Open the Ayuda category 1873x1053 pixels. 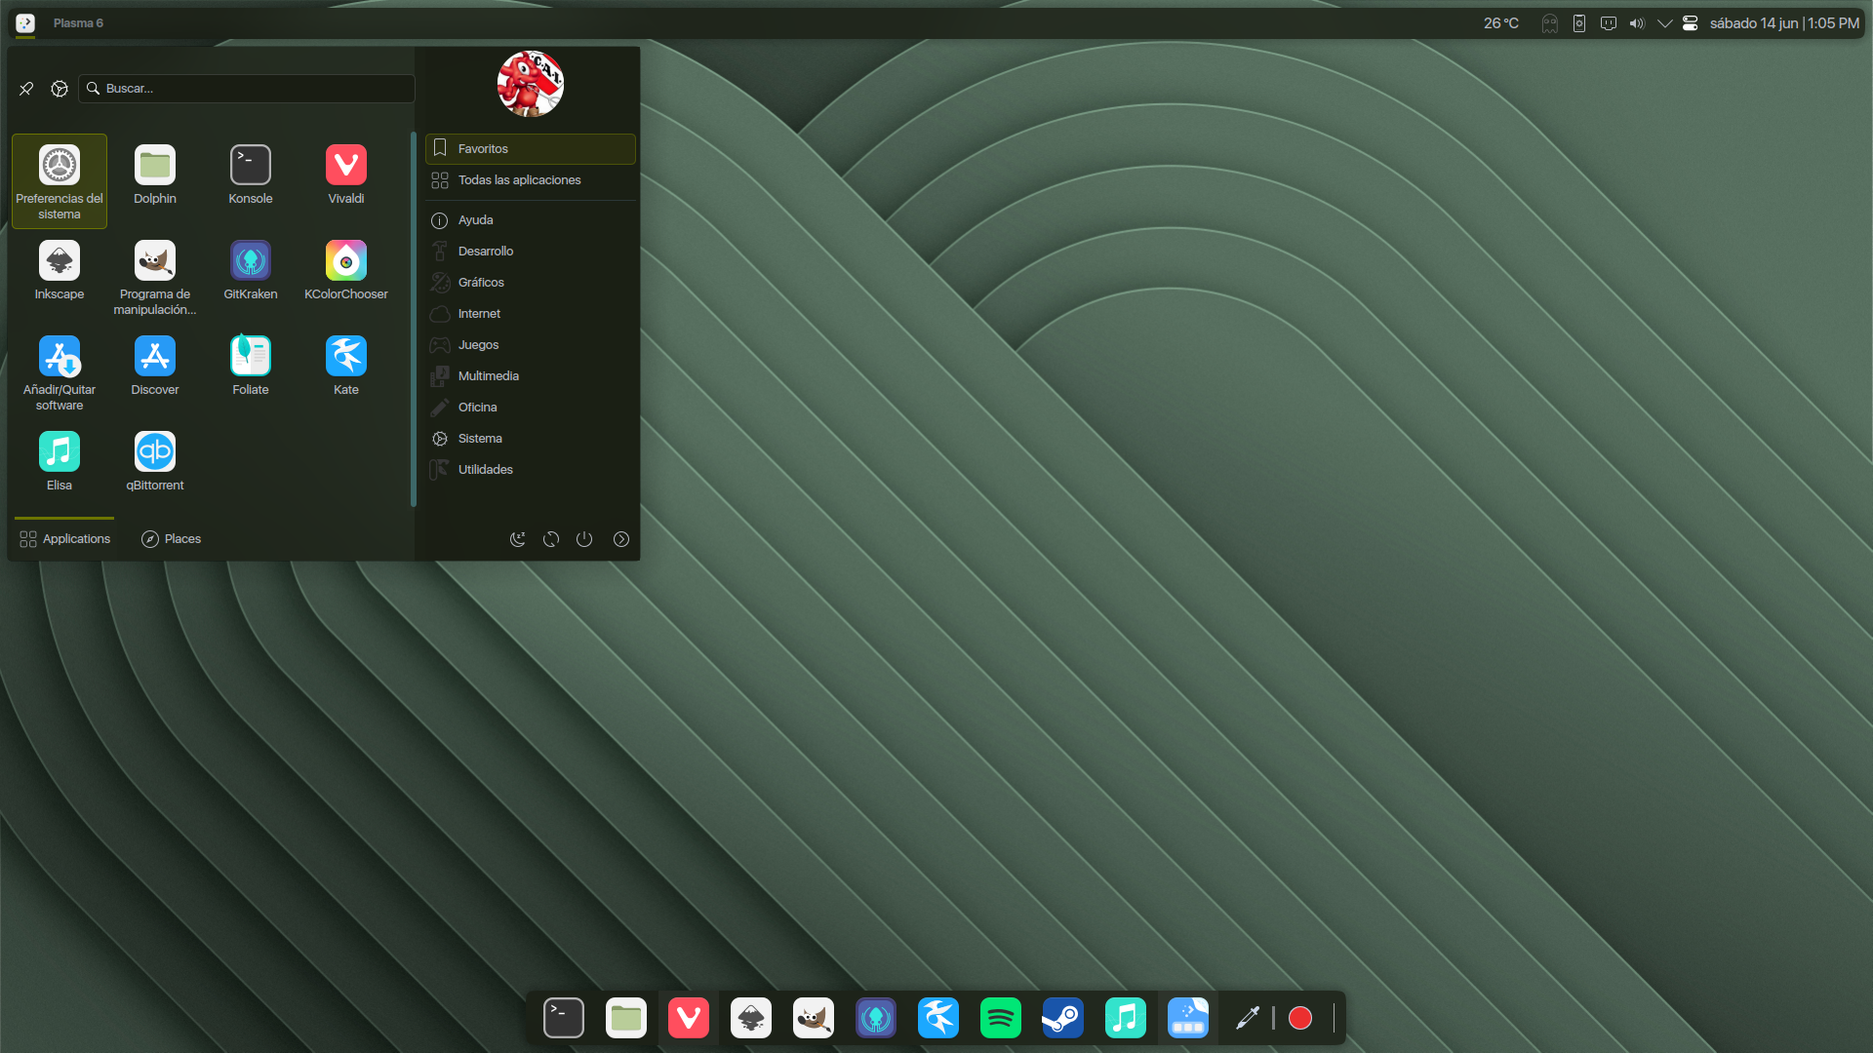coord(531,220)
